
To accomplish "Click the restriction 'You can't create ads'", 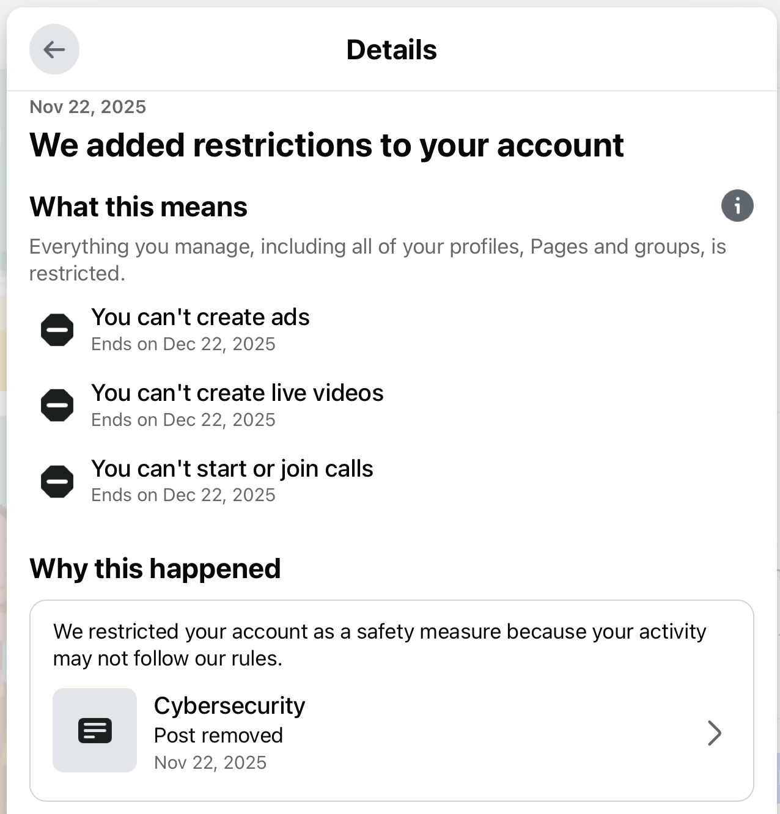I will tap(201, 317).
